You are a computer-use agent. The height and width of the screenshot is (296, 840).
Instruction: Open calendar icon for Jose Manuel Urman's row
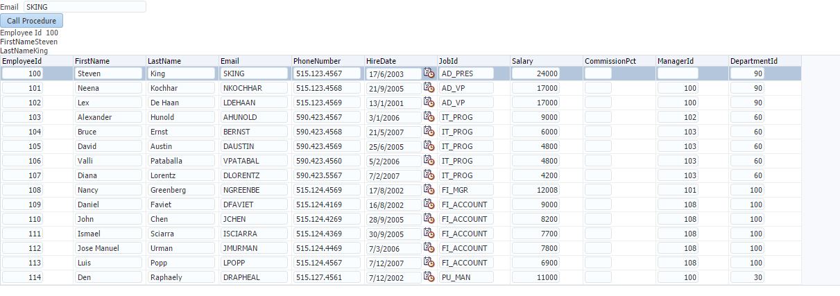(x=429, y=247)
